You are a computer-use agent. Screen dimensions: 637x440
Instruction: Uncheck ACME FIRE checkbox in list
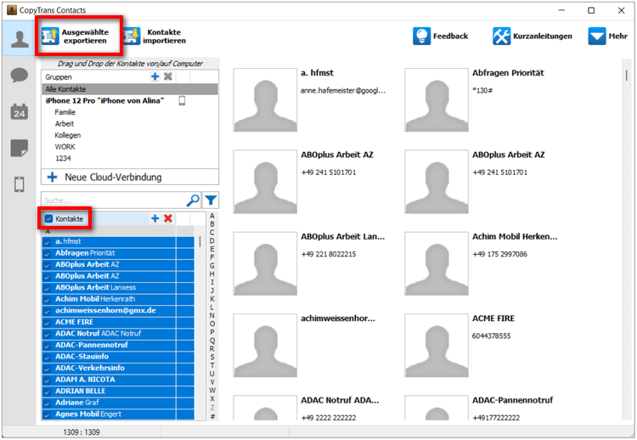coord(47,322)
